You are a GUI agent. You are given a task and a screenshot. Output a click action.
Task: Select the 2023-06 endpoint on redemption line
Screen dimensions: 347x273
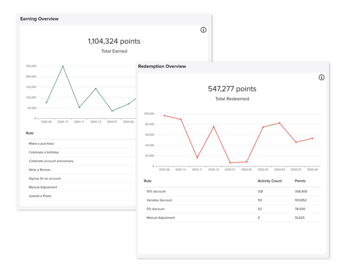(312, 138)
